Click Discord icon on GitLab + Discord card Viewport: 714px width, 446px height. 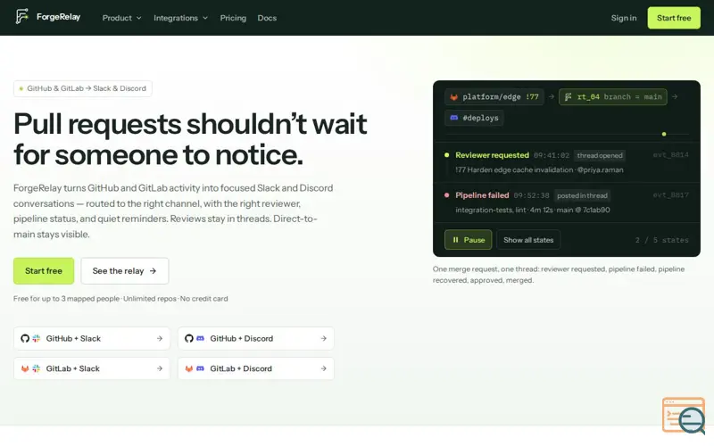point(200,368)
